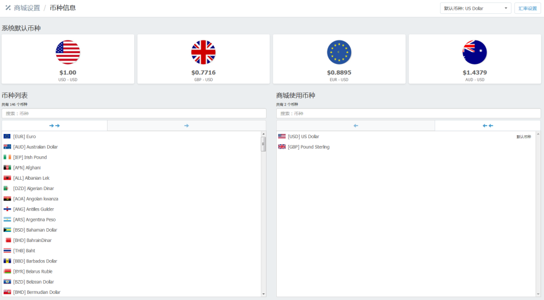Click the EU flag for EUR rate
Image resolution: width=544 pixels, height=300 pixels.
pyautogui.click(x=339, y=53)
